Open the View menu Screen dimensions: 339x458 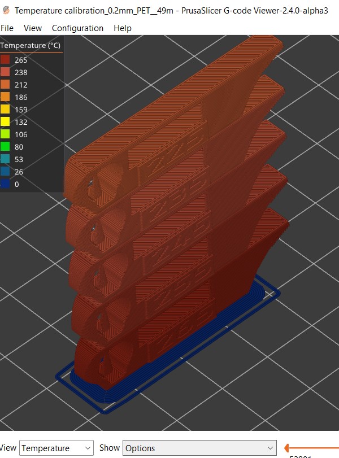tap(33, 28)
